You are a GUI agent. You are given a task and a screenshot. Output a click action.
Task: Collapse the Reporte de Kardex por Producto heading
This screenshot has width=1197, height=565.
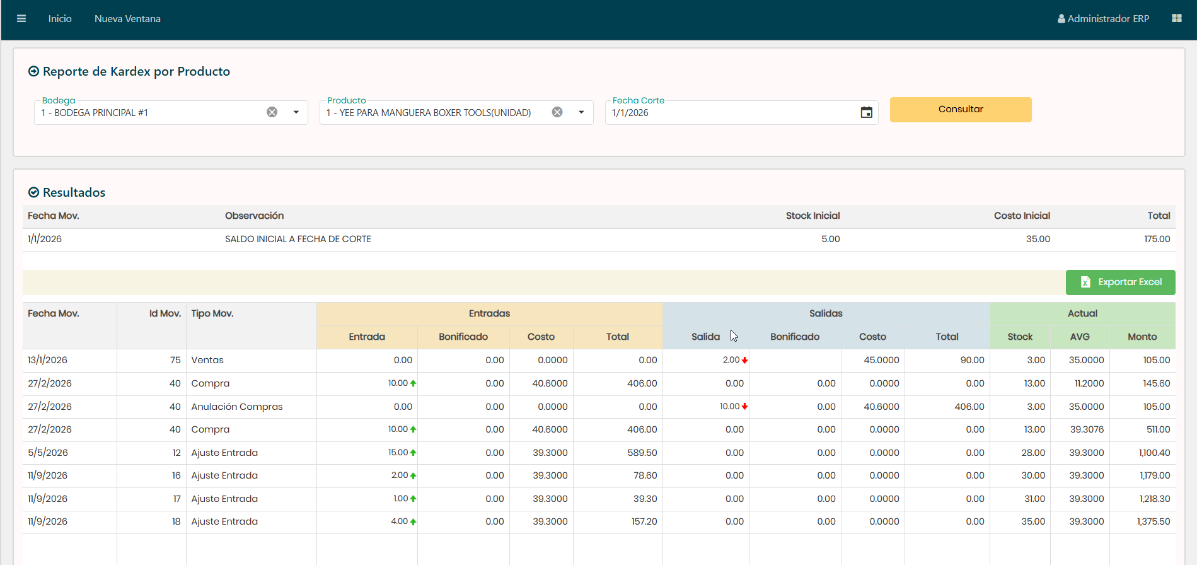point(129,71)
